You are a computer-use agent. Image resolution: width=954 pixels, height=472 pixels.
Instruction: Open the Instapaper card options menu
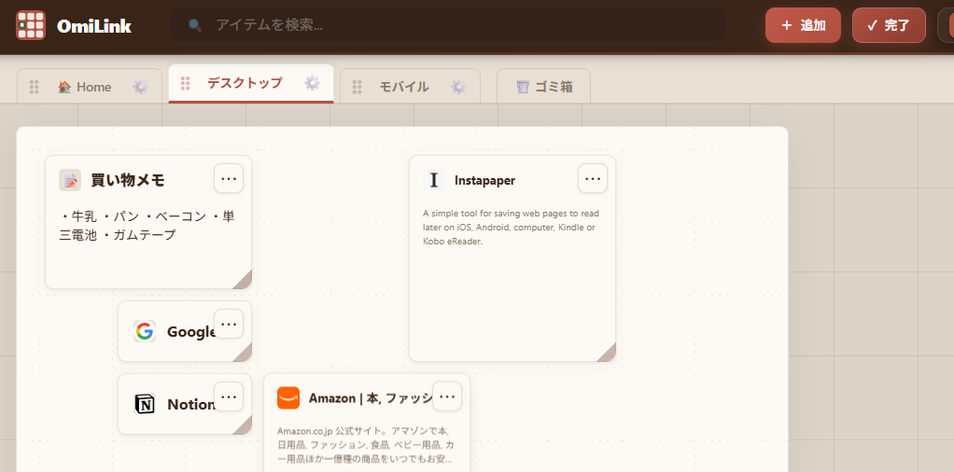[593, 178]
